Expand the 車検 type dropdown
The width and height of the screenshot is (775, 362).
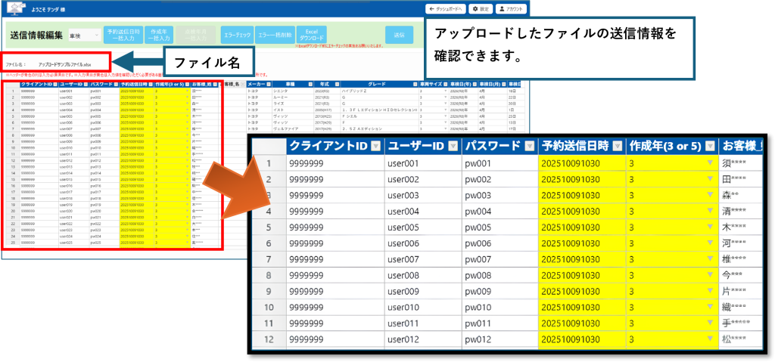[x=85, y=36]
